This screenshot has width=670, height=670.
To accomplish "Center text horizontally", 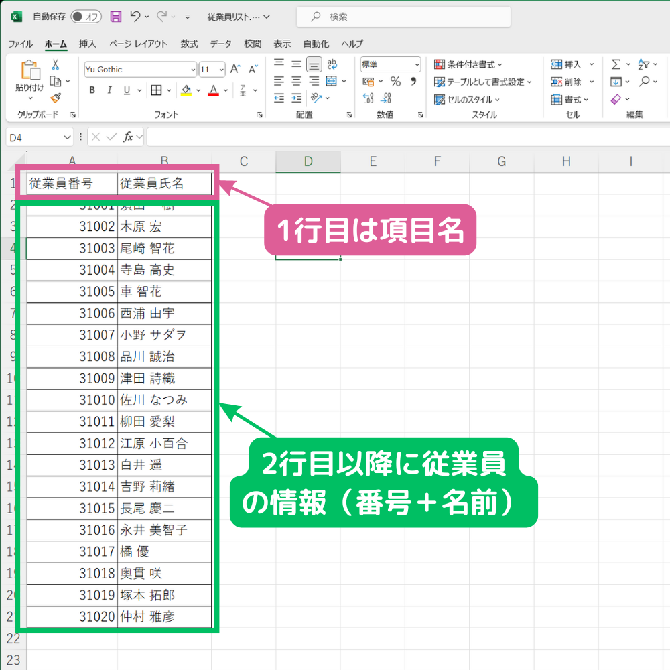I will (297, 81).
